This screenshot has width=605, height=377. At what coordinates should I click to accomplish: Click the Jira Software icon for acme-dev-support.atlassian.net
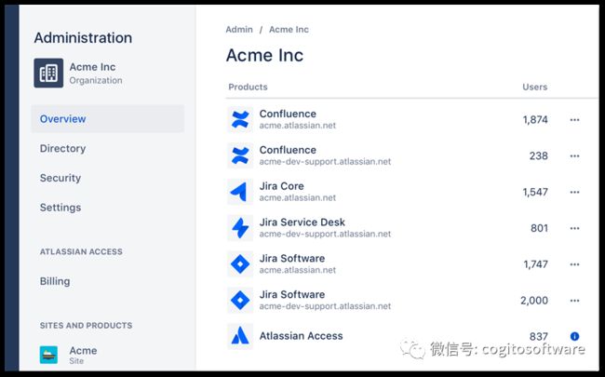[x=240, y=301]
